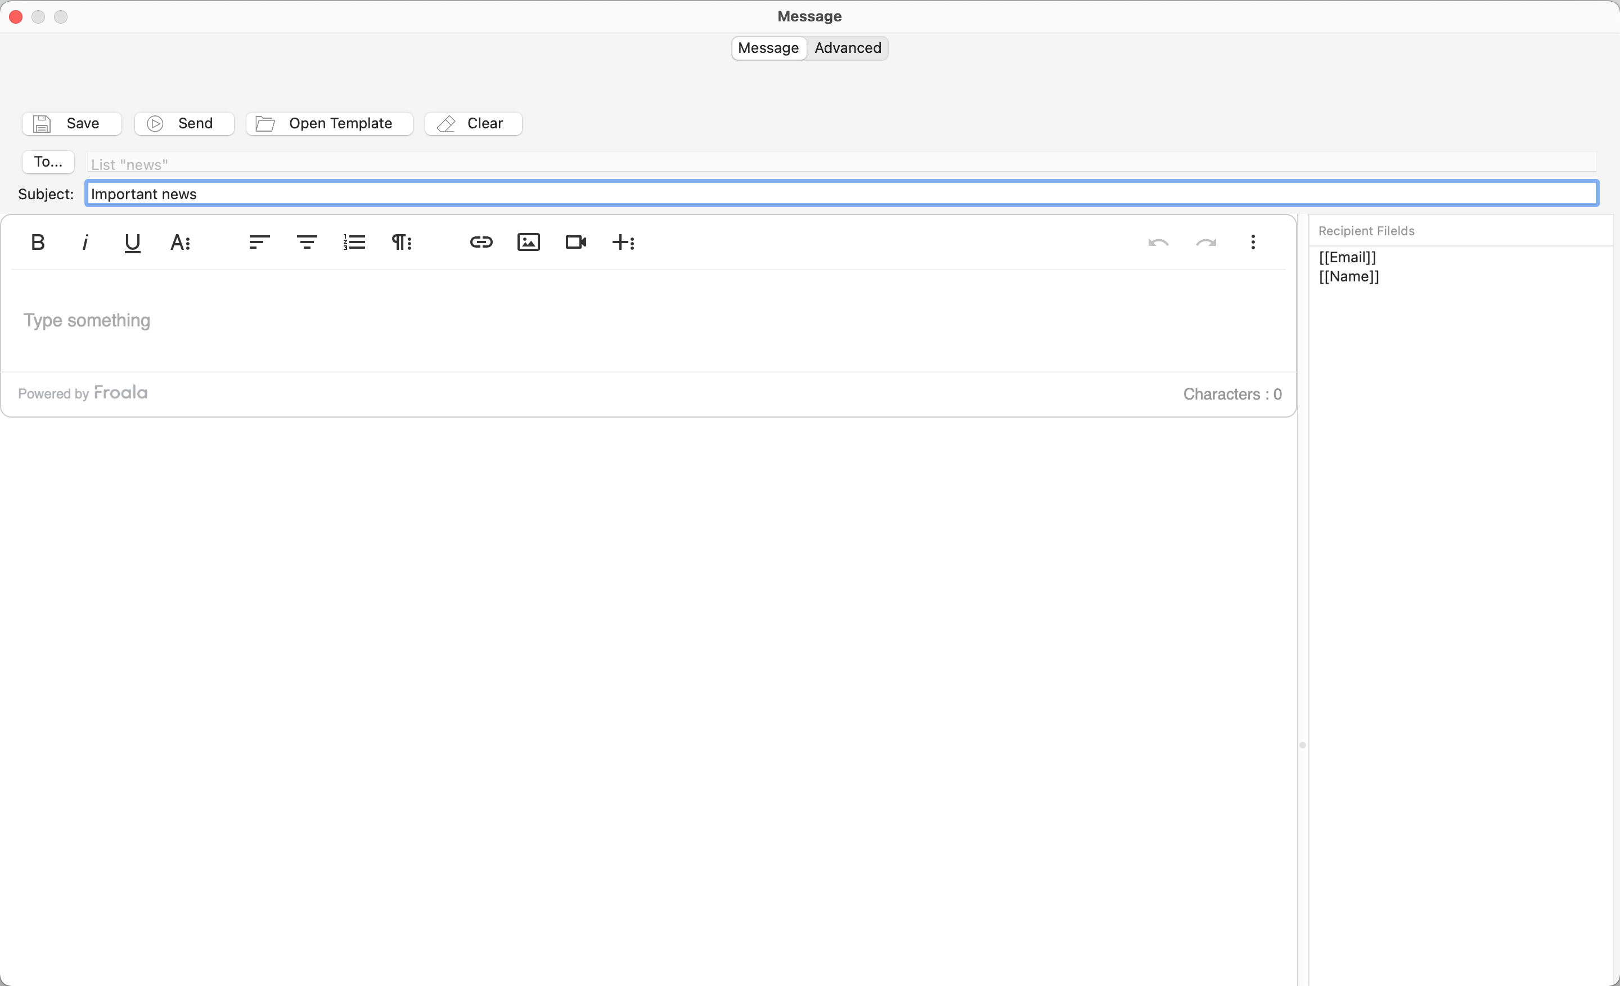This screenshot has height=986, width=1620.
Task: Clear the message content
Action: (x=474, y=124)
